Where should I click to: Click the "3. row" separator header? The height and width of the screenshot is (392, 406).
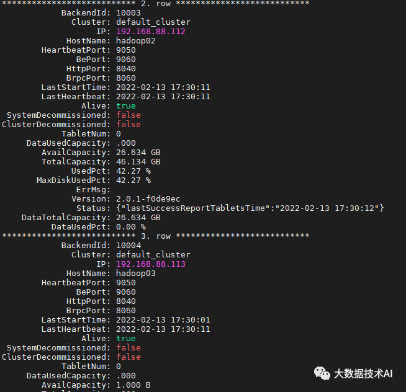tap(155, 236)
